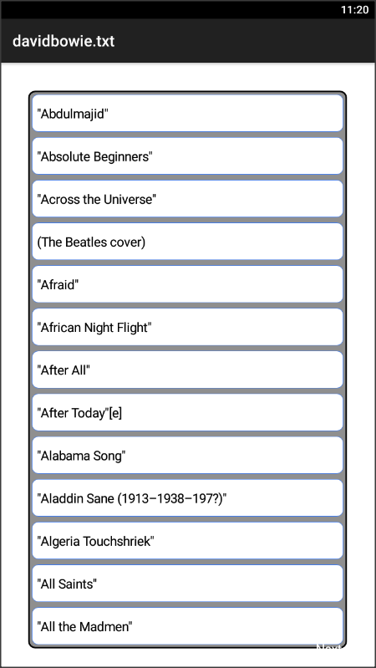Image resolution: width=376 pixels, height=668 pixels.
Task: Select the "After Today"[e] item
Action: tap(187, 412)
